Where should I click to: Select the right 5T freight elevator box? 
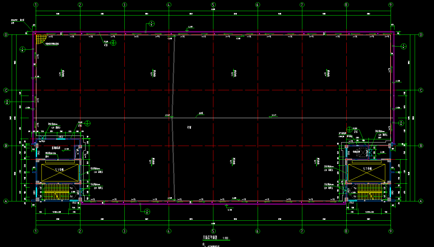(367, 173)
